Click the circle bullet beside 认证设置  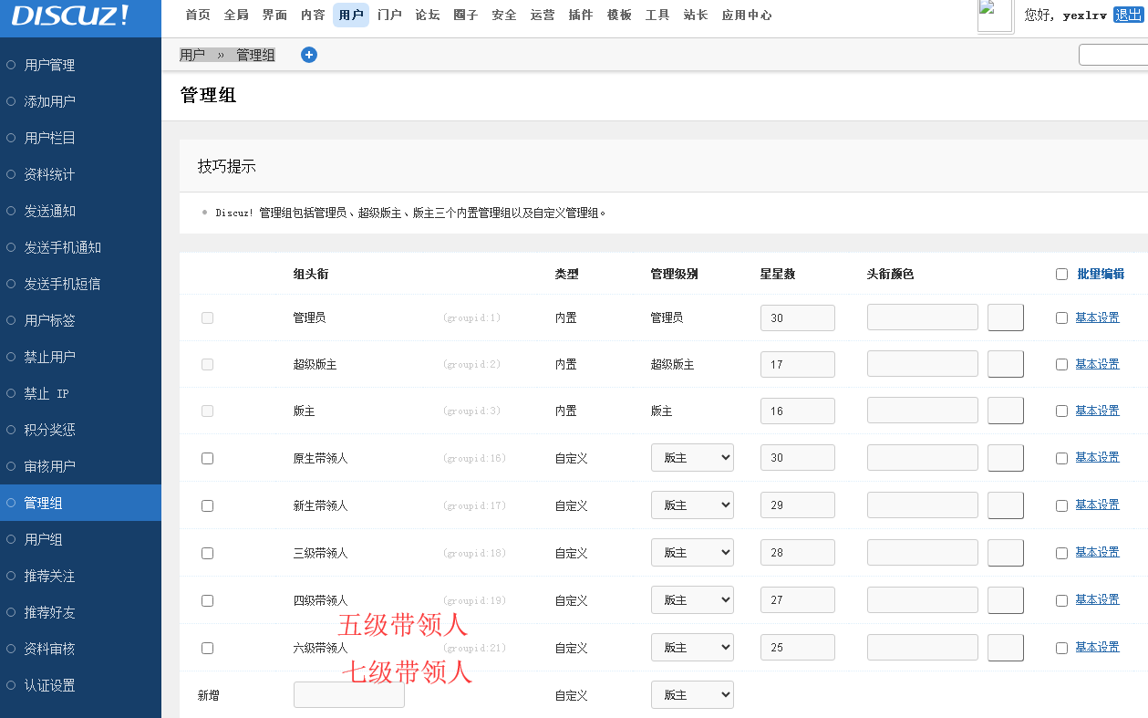point(11,685)
